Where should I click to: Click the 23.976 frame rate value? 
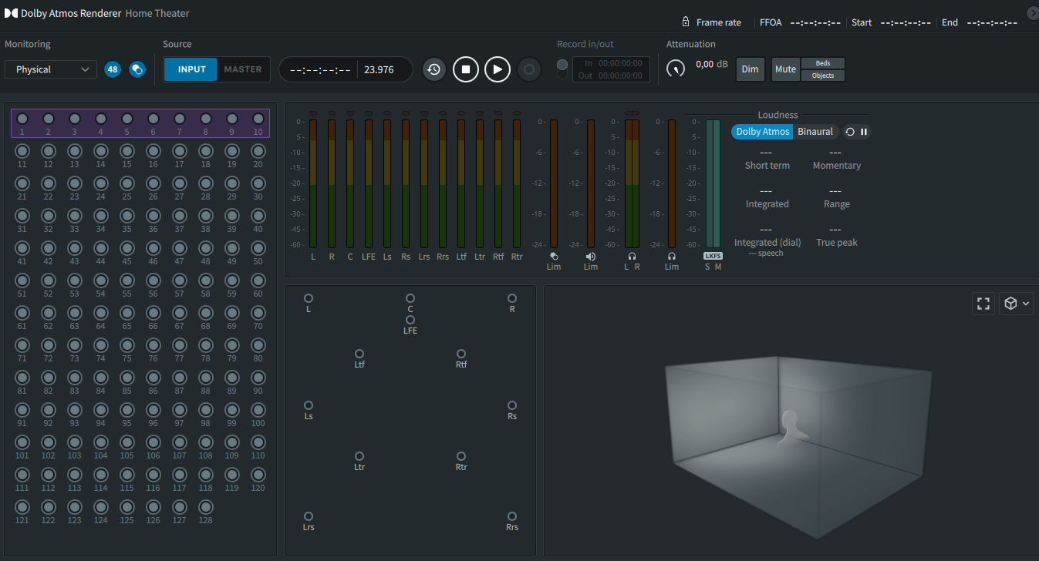pyautogui.click(x=379, y=69)
